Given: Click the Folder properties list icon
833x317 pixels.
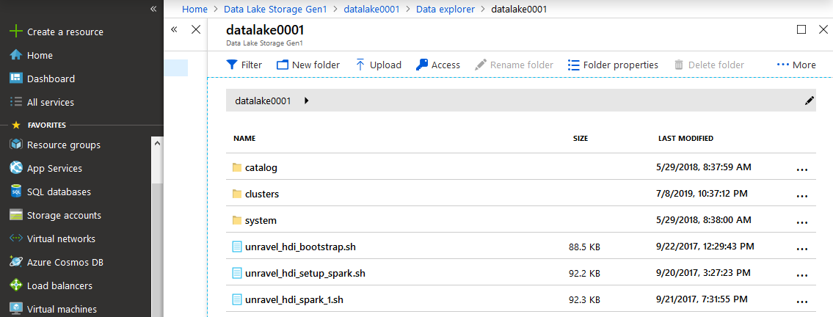Looking at the screenshot, I should (573, 65).
